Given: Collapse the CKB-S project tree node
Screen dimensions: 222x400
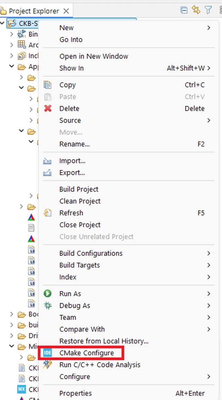Looking at the screenshot, I should (2, 23).
